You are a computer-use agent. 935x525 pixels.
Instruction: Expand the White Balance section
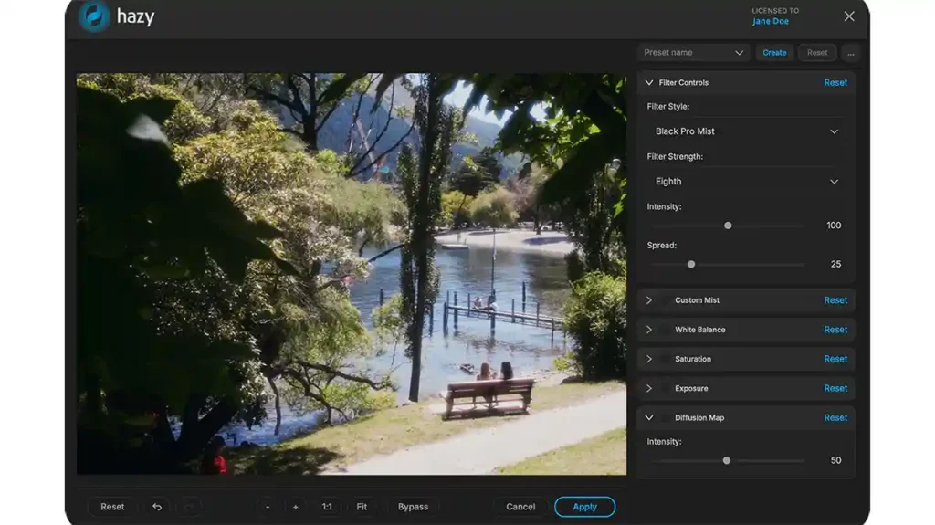pos(649,330)
